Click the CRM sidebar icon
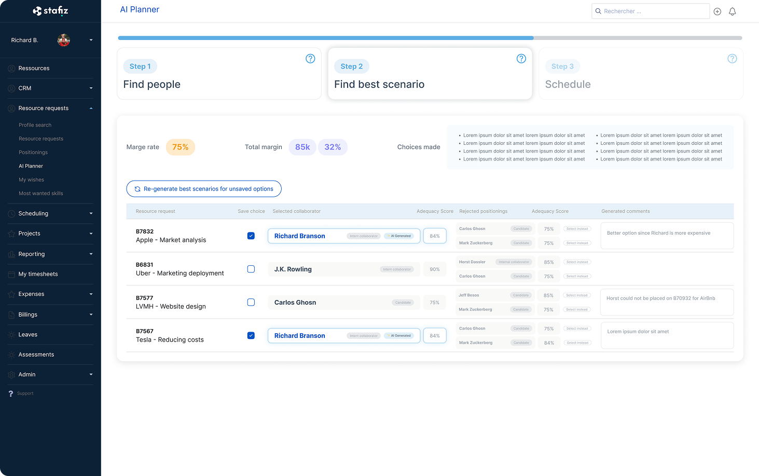Viewport: 759px width, 476px height. (x=11, y=88)
